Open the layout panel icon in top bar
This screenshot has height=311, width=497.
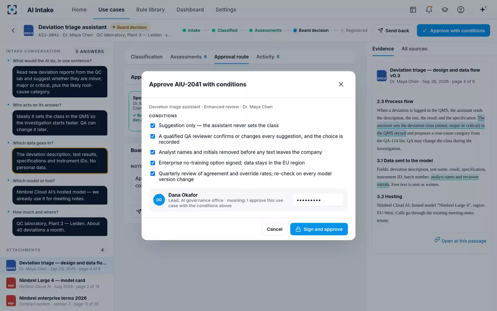coord(413,10)
